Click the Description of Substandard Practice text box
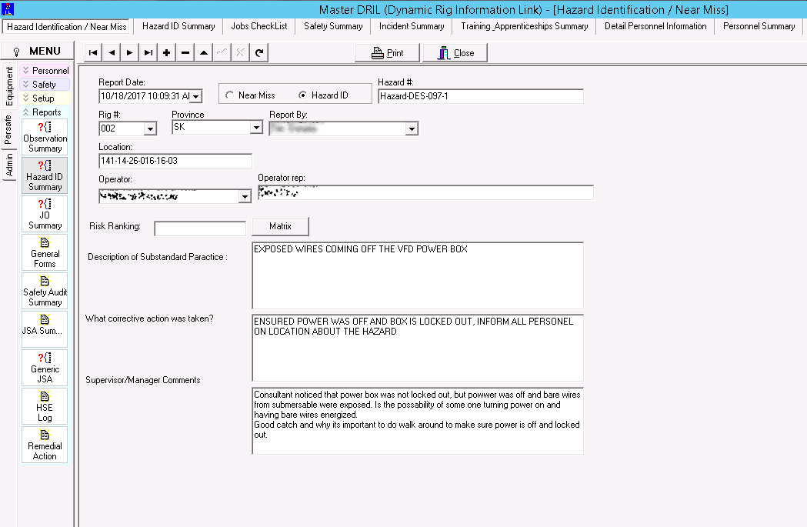This screenshot has width=807, height=527. coord(418,275)
